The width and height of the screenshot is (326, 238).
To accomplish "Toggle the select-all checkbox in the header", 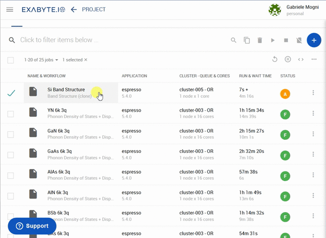I will pyautogui.click(x=11, y=60).
